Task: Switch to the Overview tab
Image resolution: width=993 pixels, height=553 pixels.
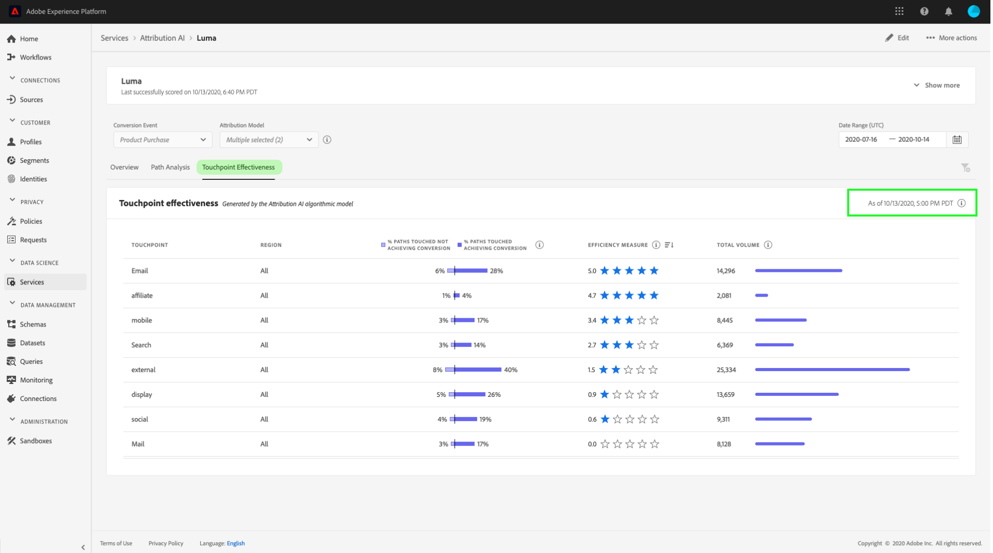Action: [124, 167]
